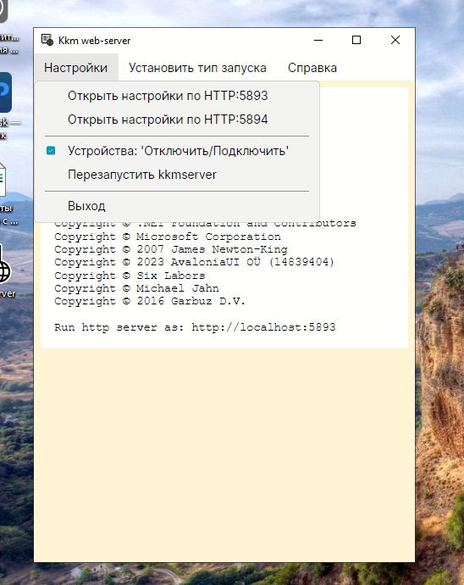
Task: Close the Kkm web-server window
Action: click(x=395, y=40)
